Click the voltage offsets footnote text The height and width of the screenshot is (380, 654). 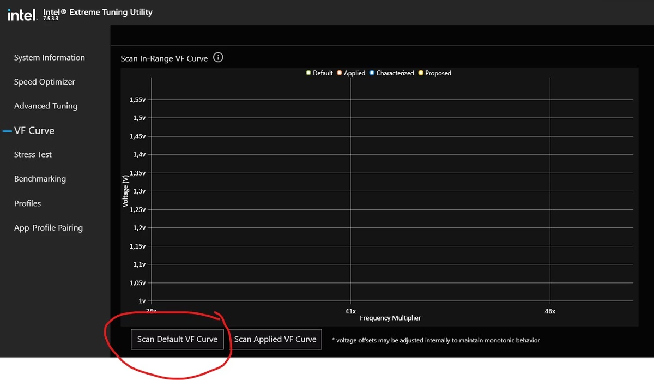(x=436, y=340)
